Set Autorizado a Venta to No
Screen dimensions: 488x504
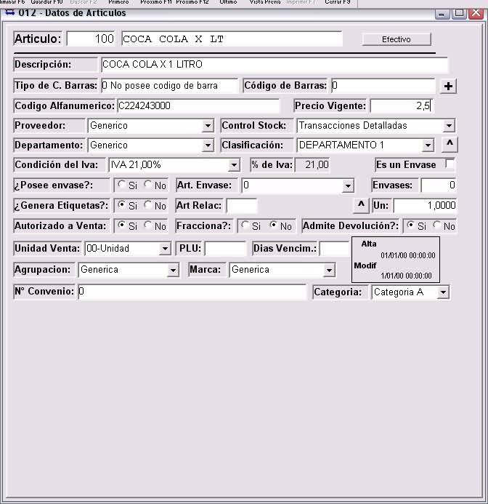(147, 225)
